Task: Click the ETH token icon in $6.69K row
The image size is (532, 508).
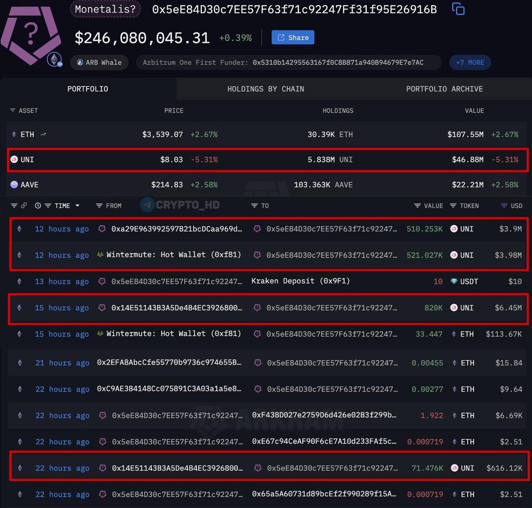Action: (455, 416)
